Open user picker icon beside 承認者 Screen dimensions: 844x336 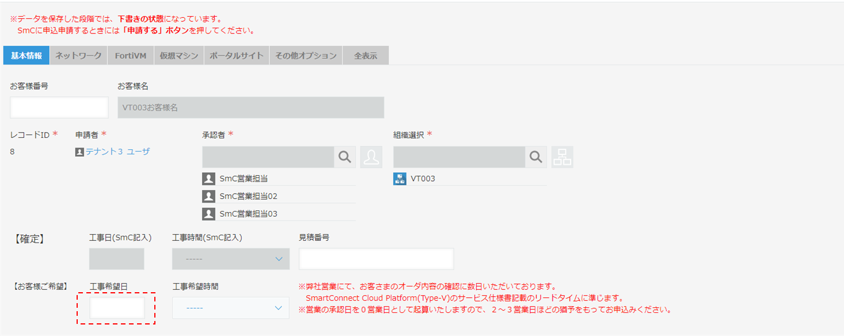pos(371,157)
